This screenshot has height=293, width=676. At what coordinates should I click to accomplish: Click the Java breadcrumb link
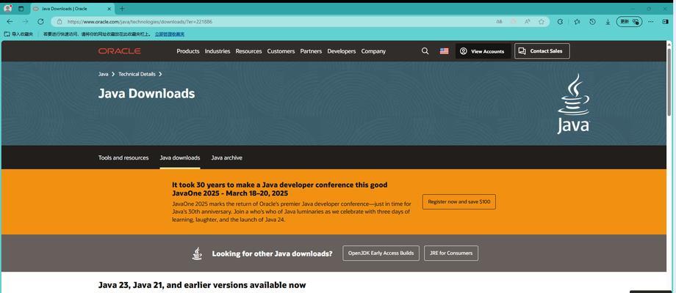[103, 74]
